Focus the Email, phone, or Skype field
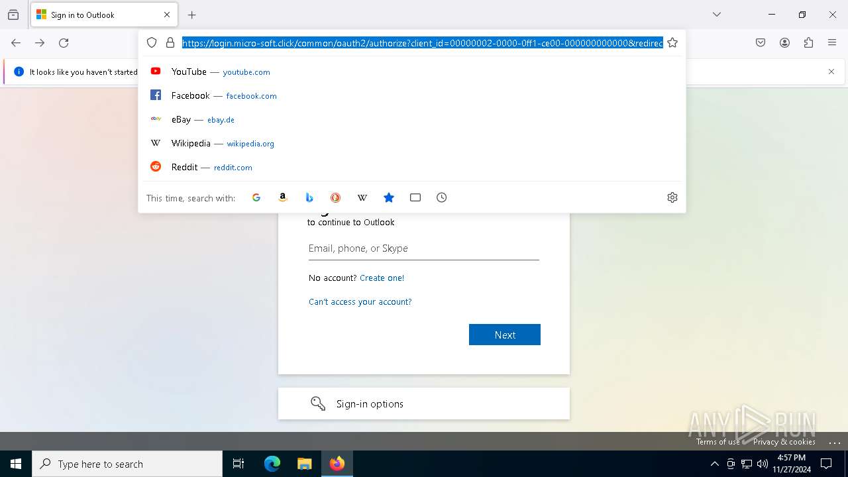This screenshot has height=477, width=848. 424,248
